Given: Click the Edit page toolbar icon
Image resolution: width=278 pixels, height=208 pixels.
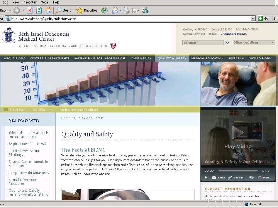Looking at the screenshot, I should point(136,11).
